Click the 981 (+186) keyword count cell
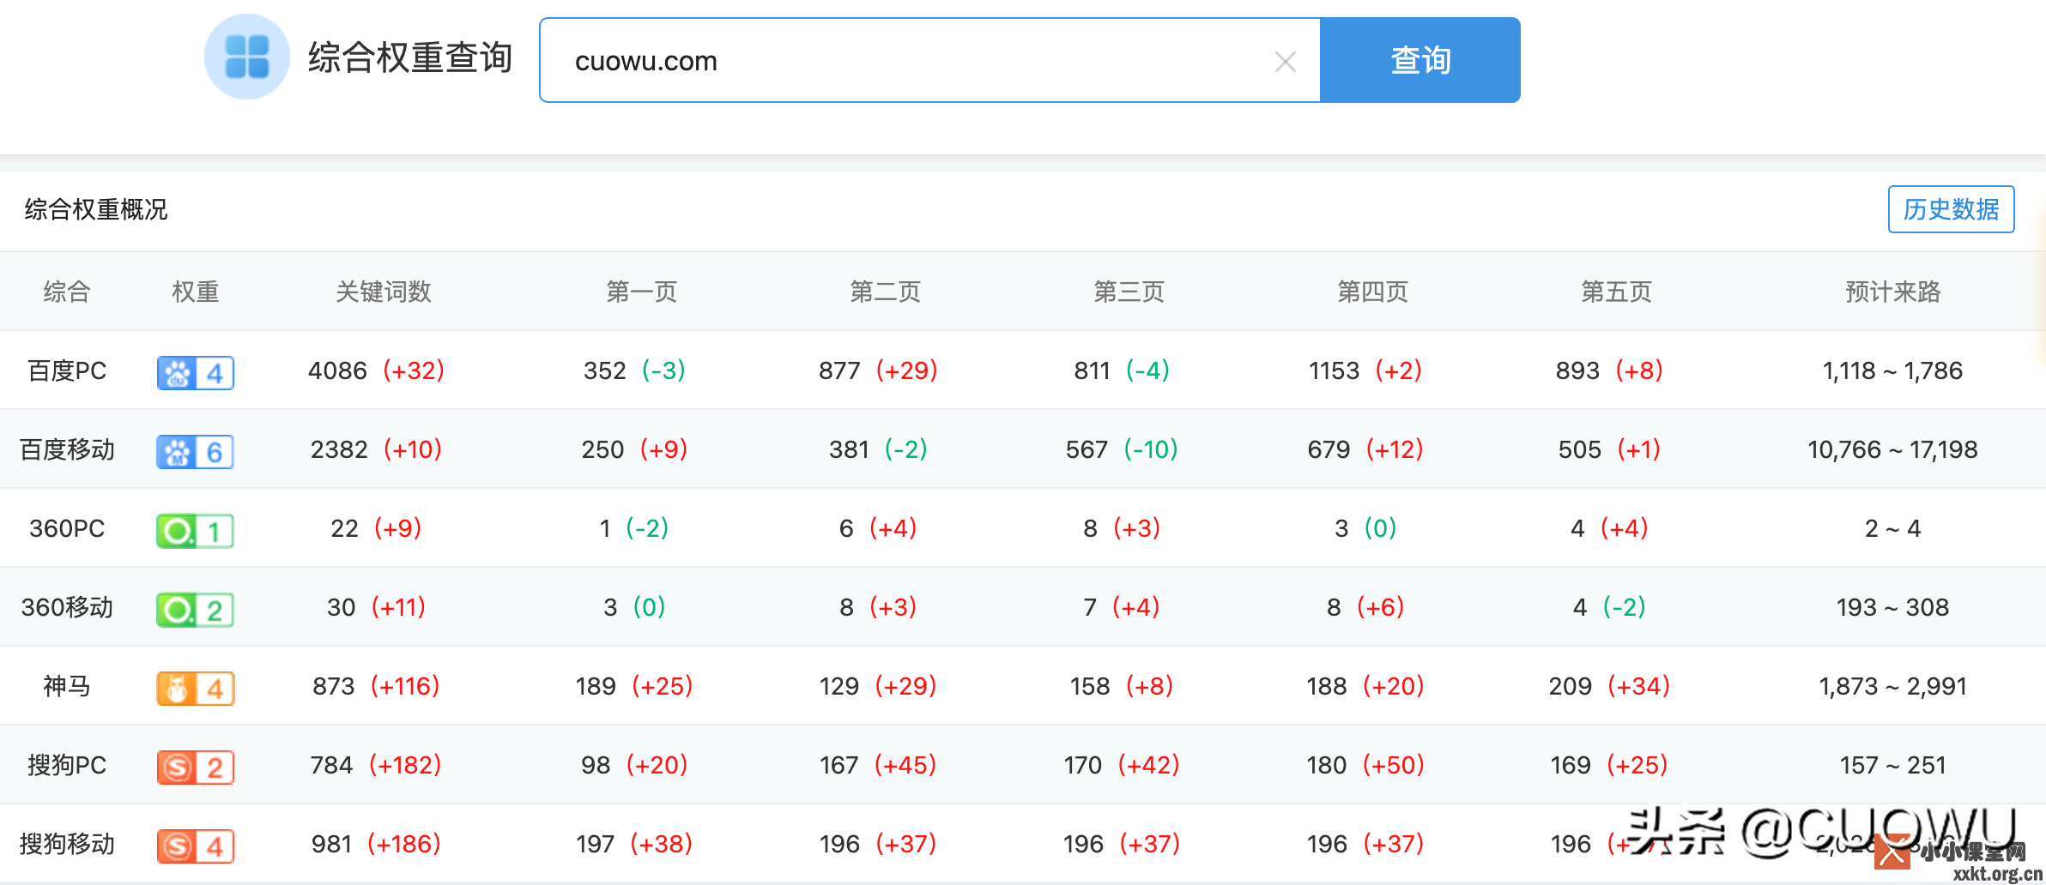The image size is (2046, 885). click(x=376, y=844)
